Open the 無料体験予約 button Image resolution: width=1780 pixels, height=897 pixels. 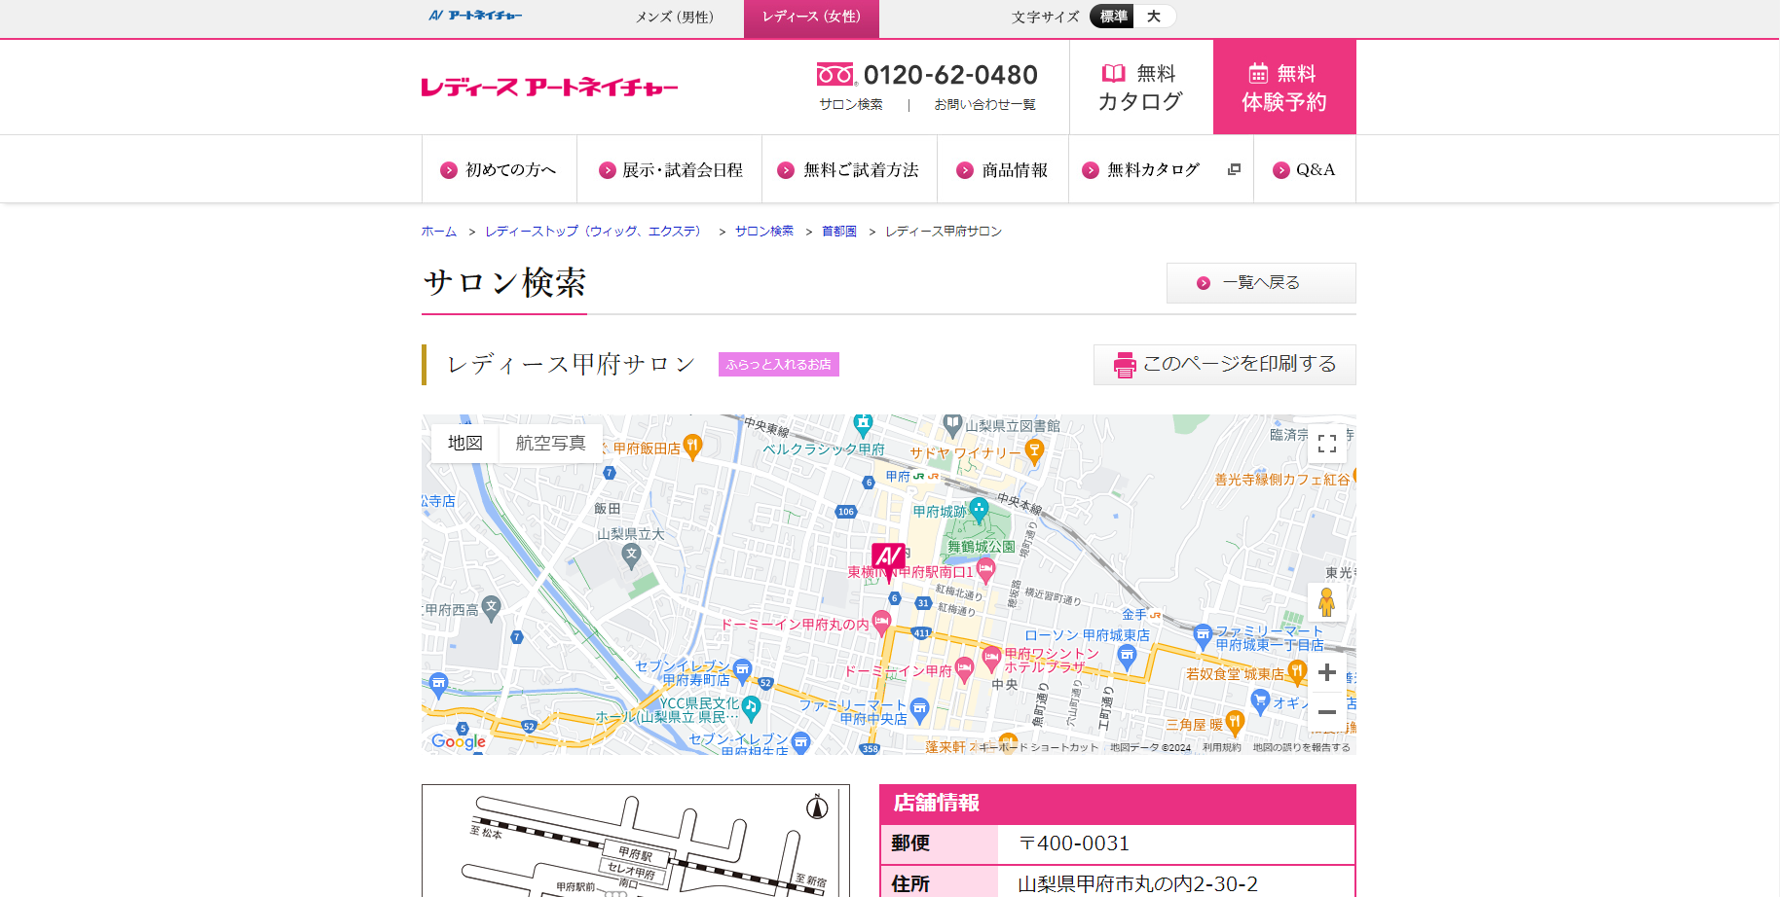pos(1284,88)
